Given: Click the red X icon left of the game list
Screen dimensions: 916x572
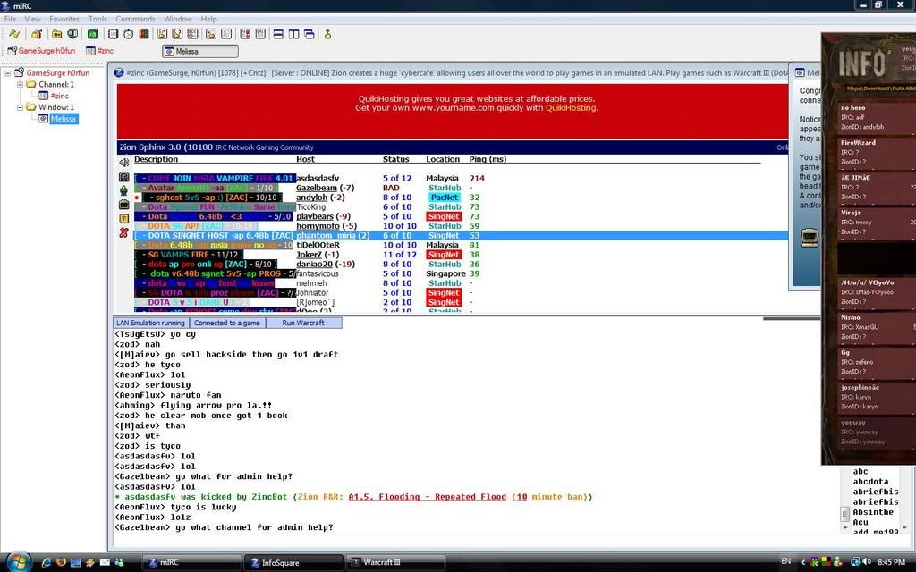Looking at the screenshot, I should [x=123, y=232].
